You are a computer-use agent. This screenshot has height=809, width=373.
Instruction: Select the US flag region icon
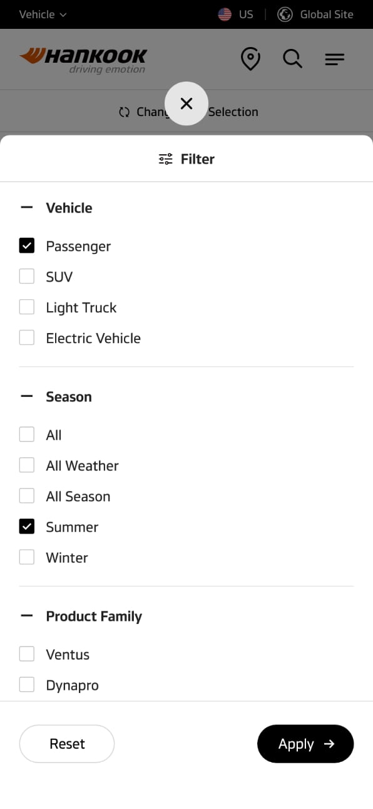coord(225,14)
